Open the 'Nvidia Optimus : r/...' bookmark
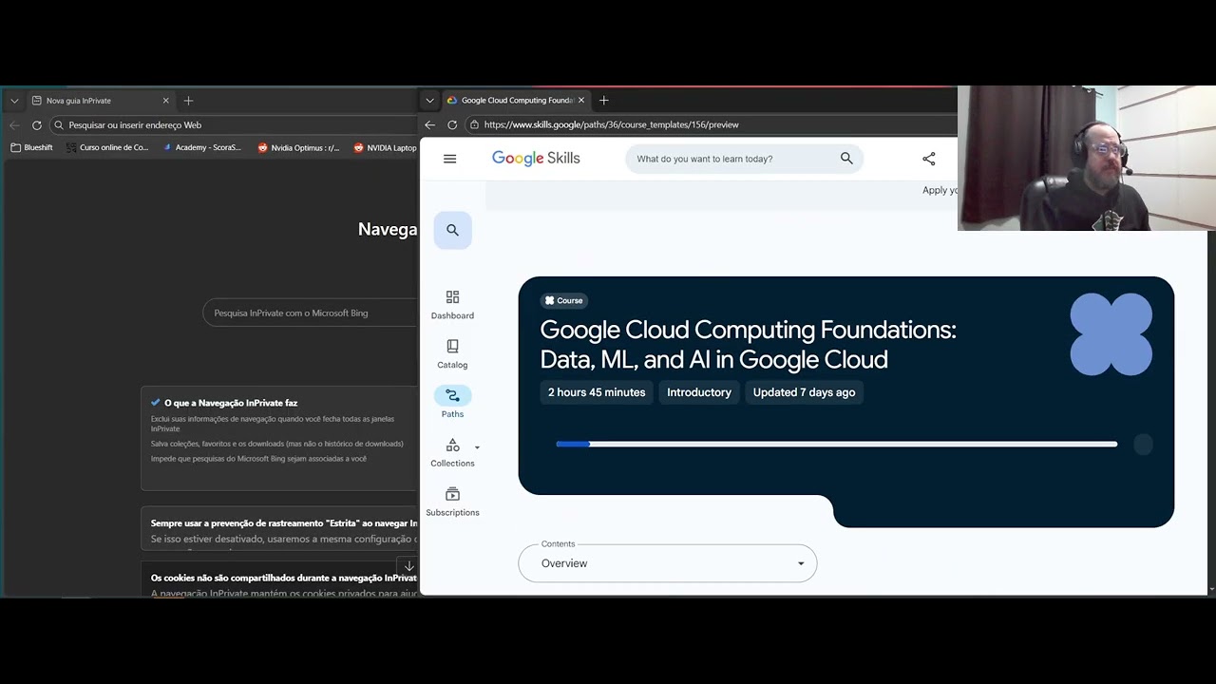1216x684 pixels. pyautogui.click(x=298, y=147)
